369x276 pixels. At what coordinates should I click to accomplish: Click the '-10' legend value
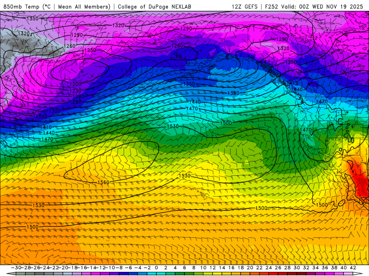point(110,268)
